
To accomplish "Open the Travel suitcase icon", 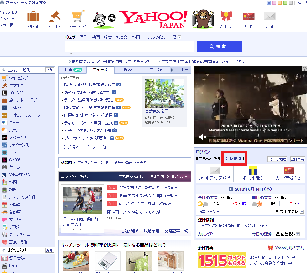I will (33, 16).
